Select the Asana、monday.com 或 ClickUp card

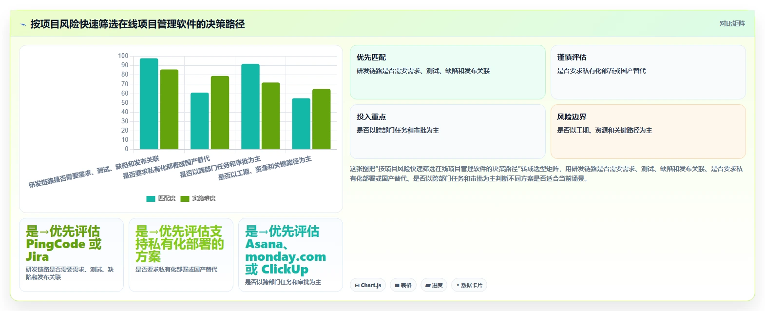[290, 255]
